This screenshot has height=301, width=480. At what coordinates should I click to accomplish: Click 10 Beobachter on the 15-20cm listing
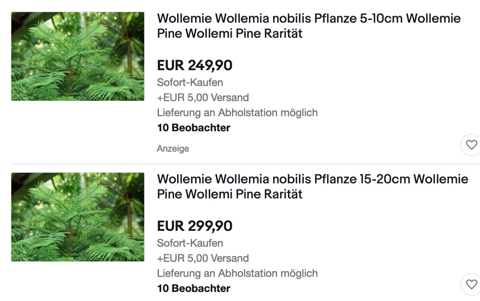(x=193, y=288)
